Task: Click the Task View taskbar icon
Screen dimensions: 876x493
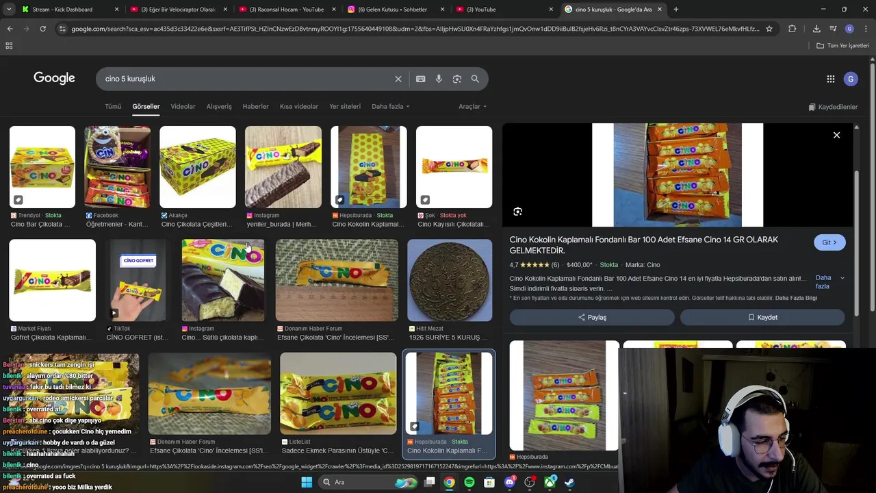Action: coord(429,482)
